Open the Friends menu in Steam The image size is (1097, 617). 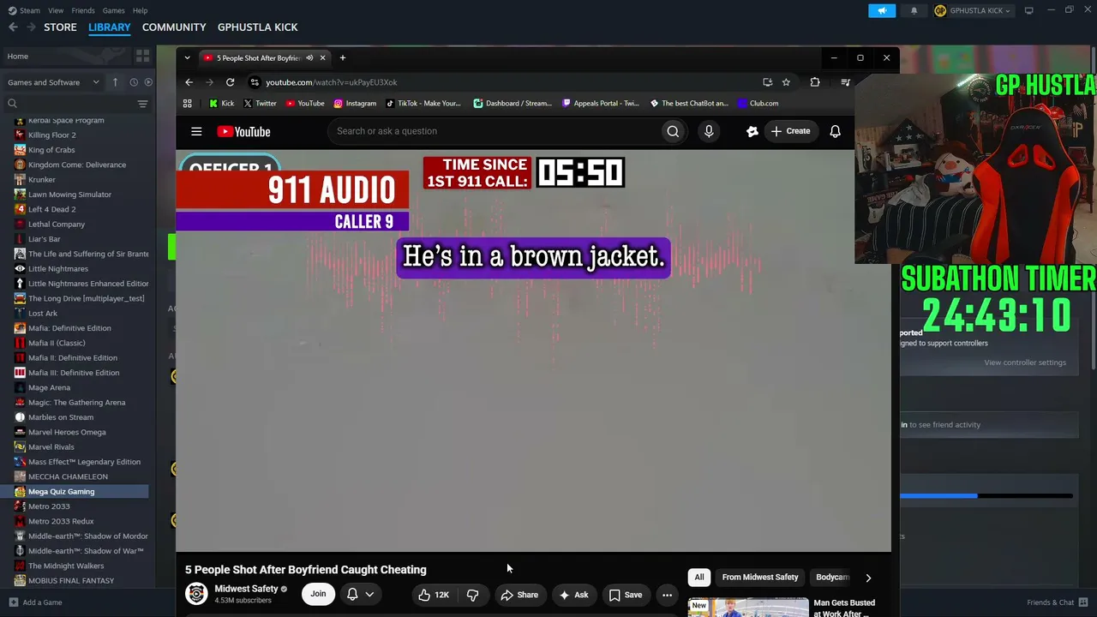pyautogui.click(x=83, y=10)
